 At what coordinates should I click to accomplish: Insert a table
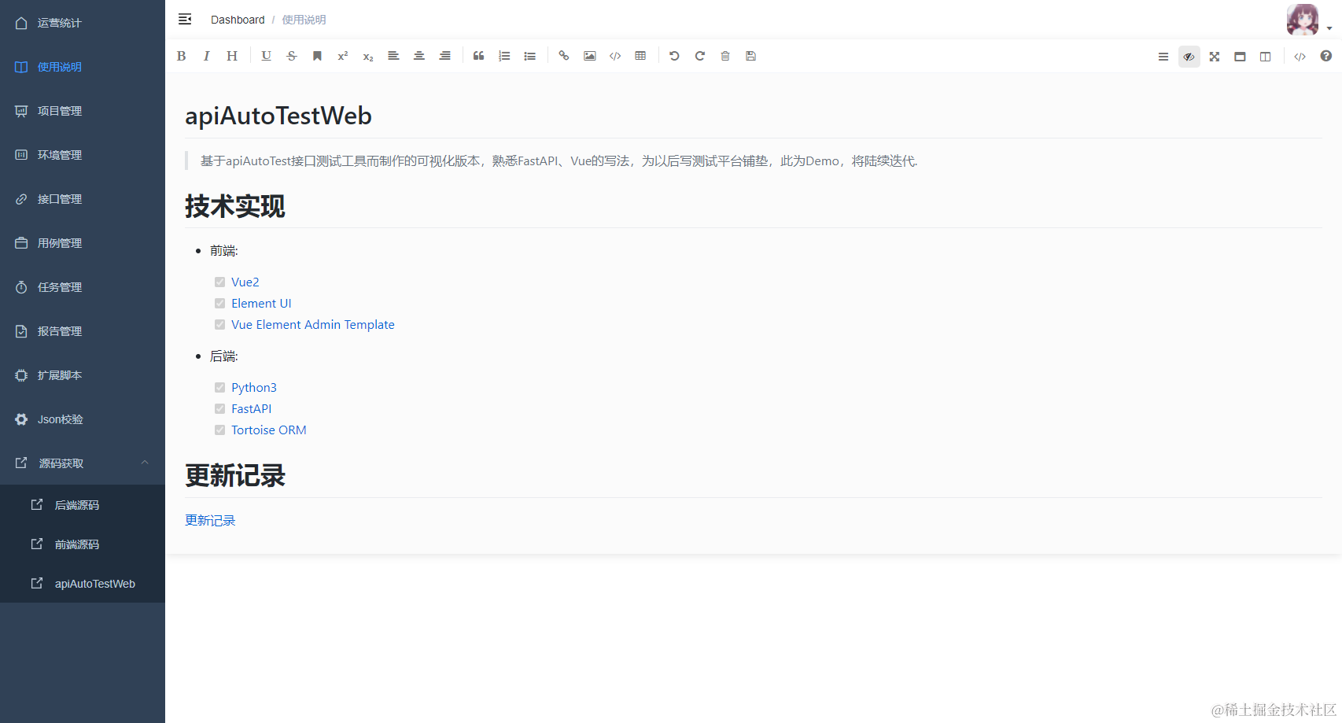click(640, 56)
